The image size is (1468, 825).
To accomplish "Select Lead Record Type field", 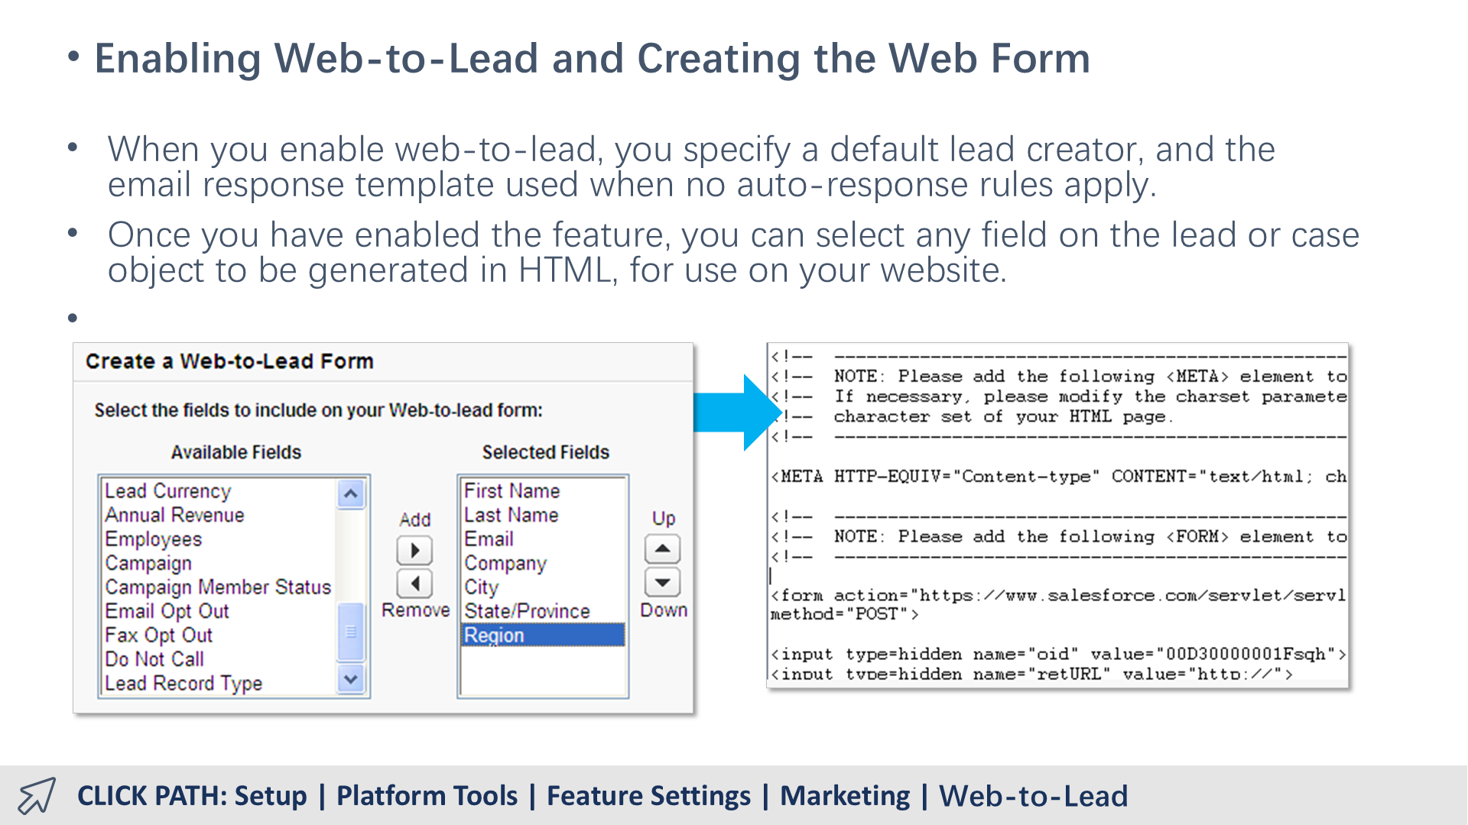I will pos(183,684).
